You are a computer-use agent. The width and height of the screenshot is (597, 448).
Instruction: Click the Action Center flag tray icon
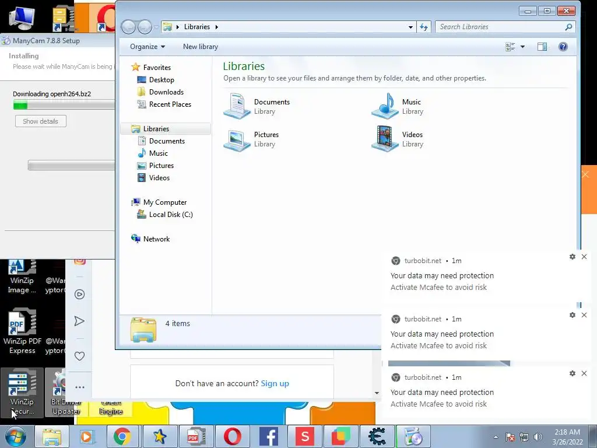510,437
